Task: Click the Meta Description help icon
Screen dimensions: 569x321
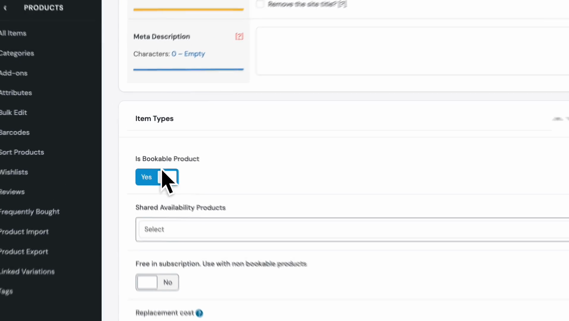Action: pos(239,37)
